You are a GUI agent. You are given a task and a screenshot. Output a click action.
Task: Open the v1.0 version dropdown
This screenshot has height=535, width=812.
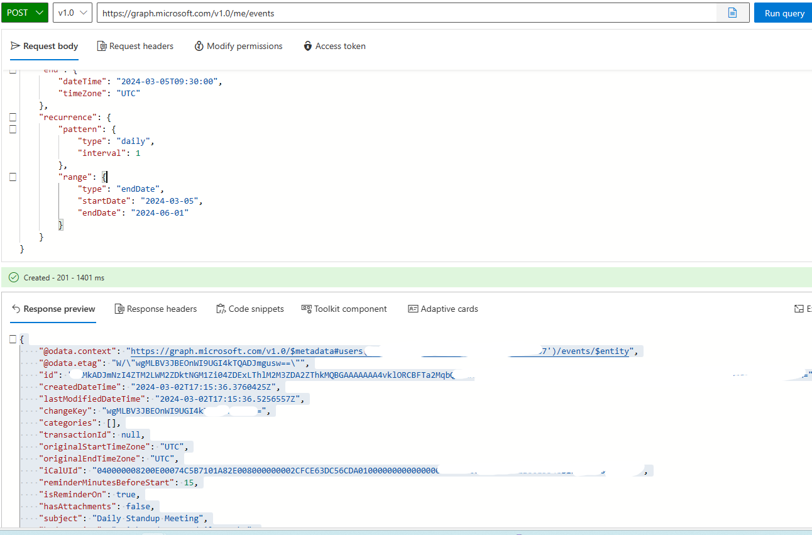coord(73,13)
